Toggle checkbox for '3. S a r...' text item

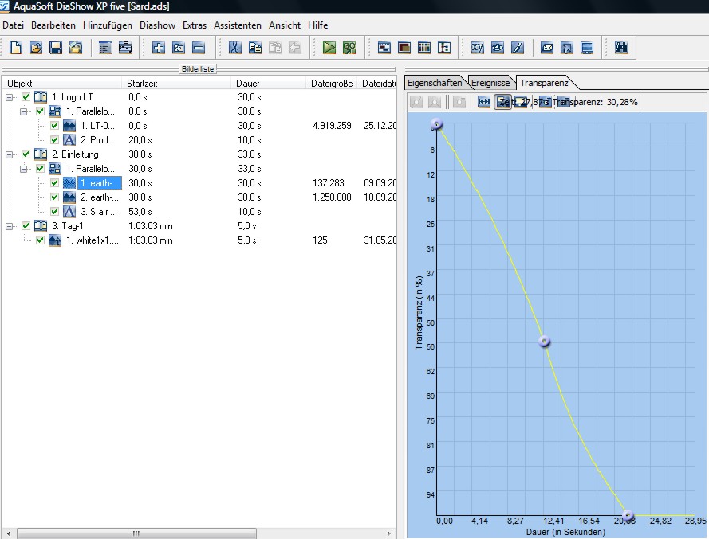click(x=54, y=212)
